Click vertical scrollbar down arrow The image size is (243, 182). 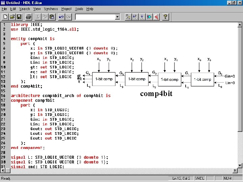240,165
